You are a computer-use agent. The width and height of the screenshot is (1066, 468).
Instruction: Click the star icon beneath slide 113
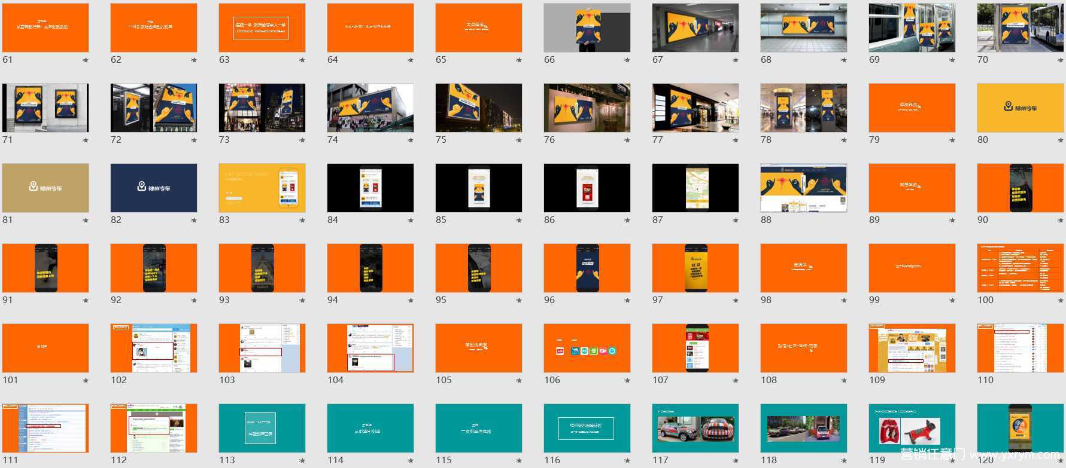(x=302, y=461)
